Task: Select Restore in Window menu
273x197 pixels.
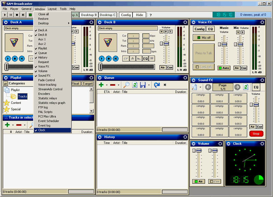Action: pyautogui.click(x=53, y=19)
